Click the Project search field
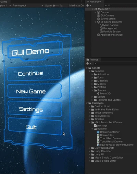 pyautogui.click(x=116, y=63)
